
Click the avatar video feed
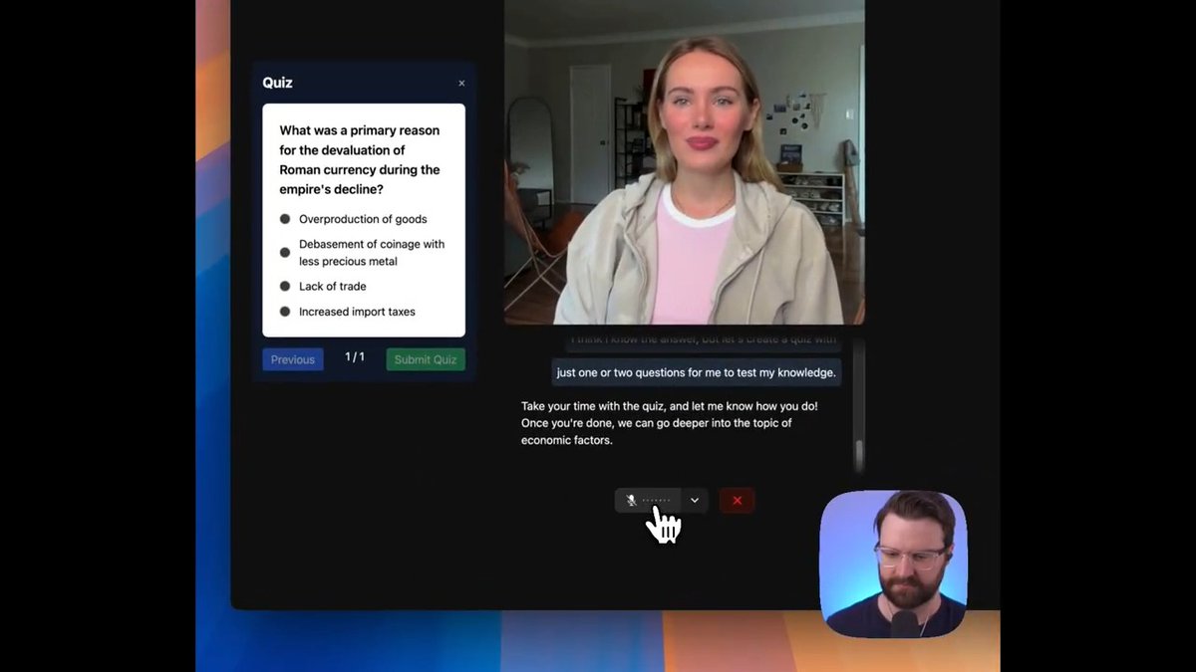(684, 162)
